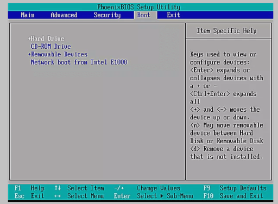Click the PhoenixBIOS Setup Utility title
The width and height of the screenshot is (278, 204).
139,7
